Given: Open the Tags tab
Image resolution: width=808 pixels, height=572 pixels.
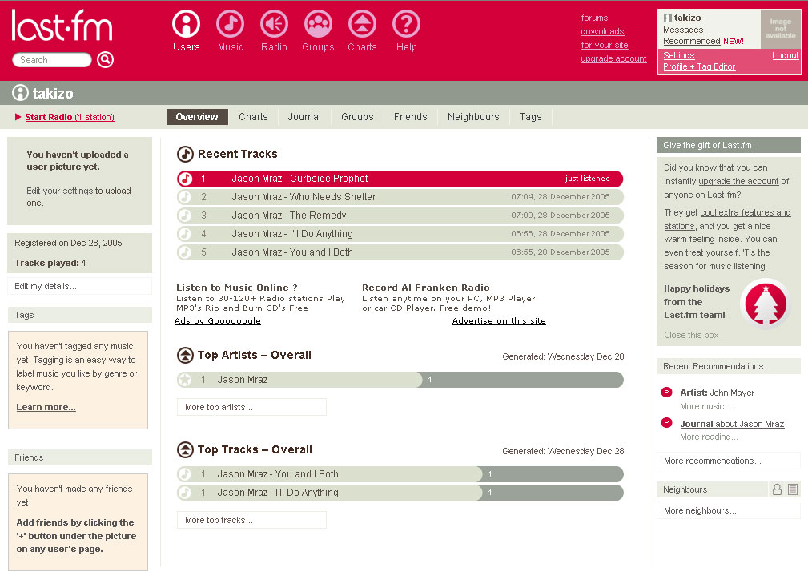Looking at the screenshot, I should (530, 117).
